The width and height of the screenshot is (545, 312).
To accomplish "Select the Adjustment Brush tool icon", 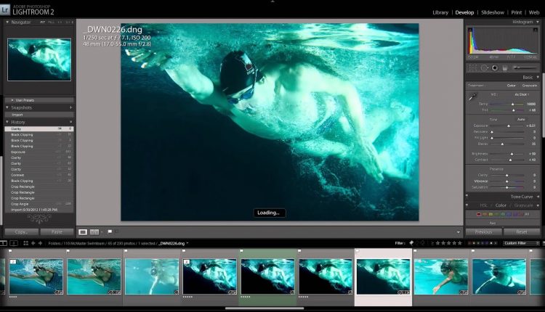I will point(525,67).
